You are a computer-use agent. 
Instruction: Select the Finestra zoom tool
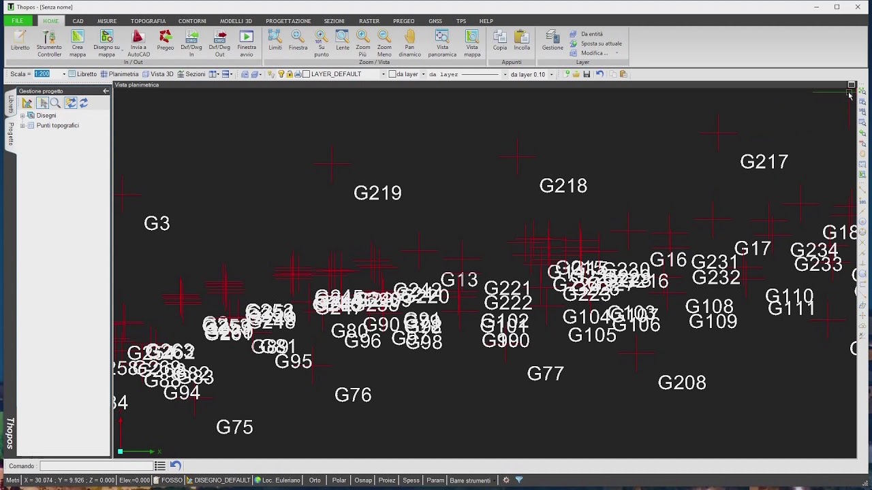[x=298, y=41]
